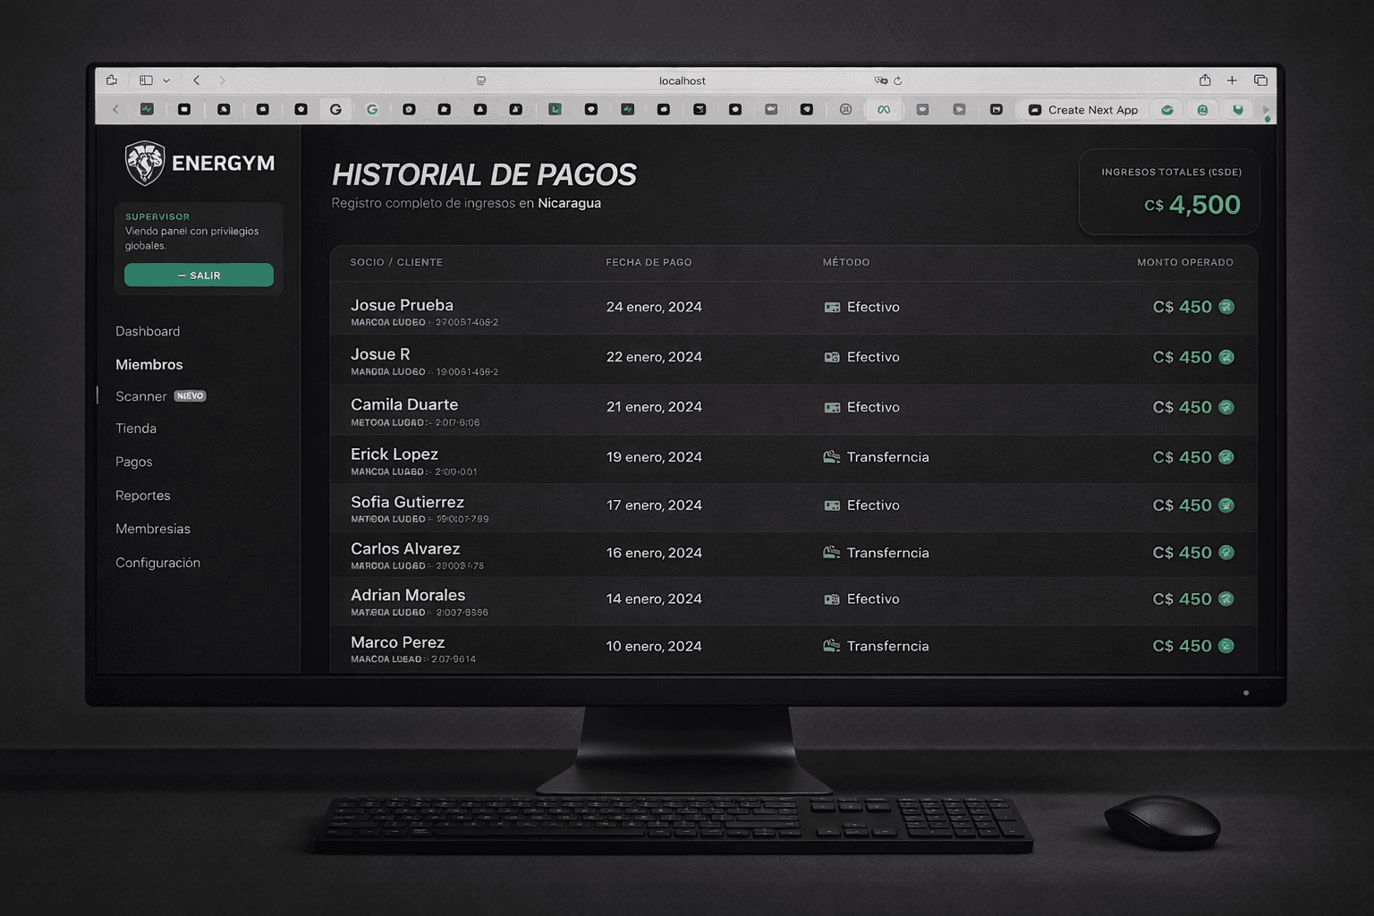Image resolution: width=1374 pixels, height=916 pixels.
Task: Click the localhost address bar
Action: [x=682, y=80]
